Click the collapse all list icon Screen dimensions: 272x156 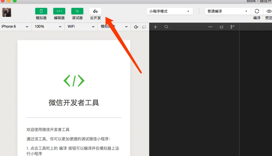tap(221, 27)
